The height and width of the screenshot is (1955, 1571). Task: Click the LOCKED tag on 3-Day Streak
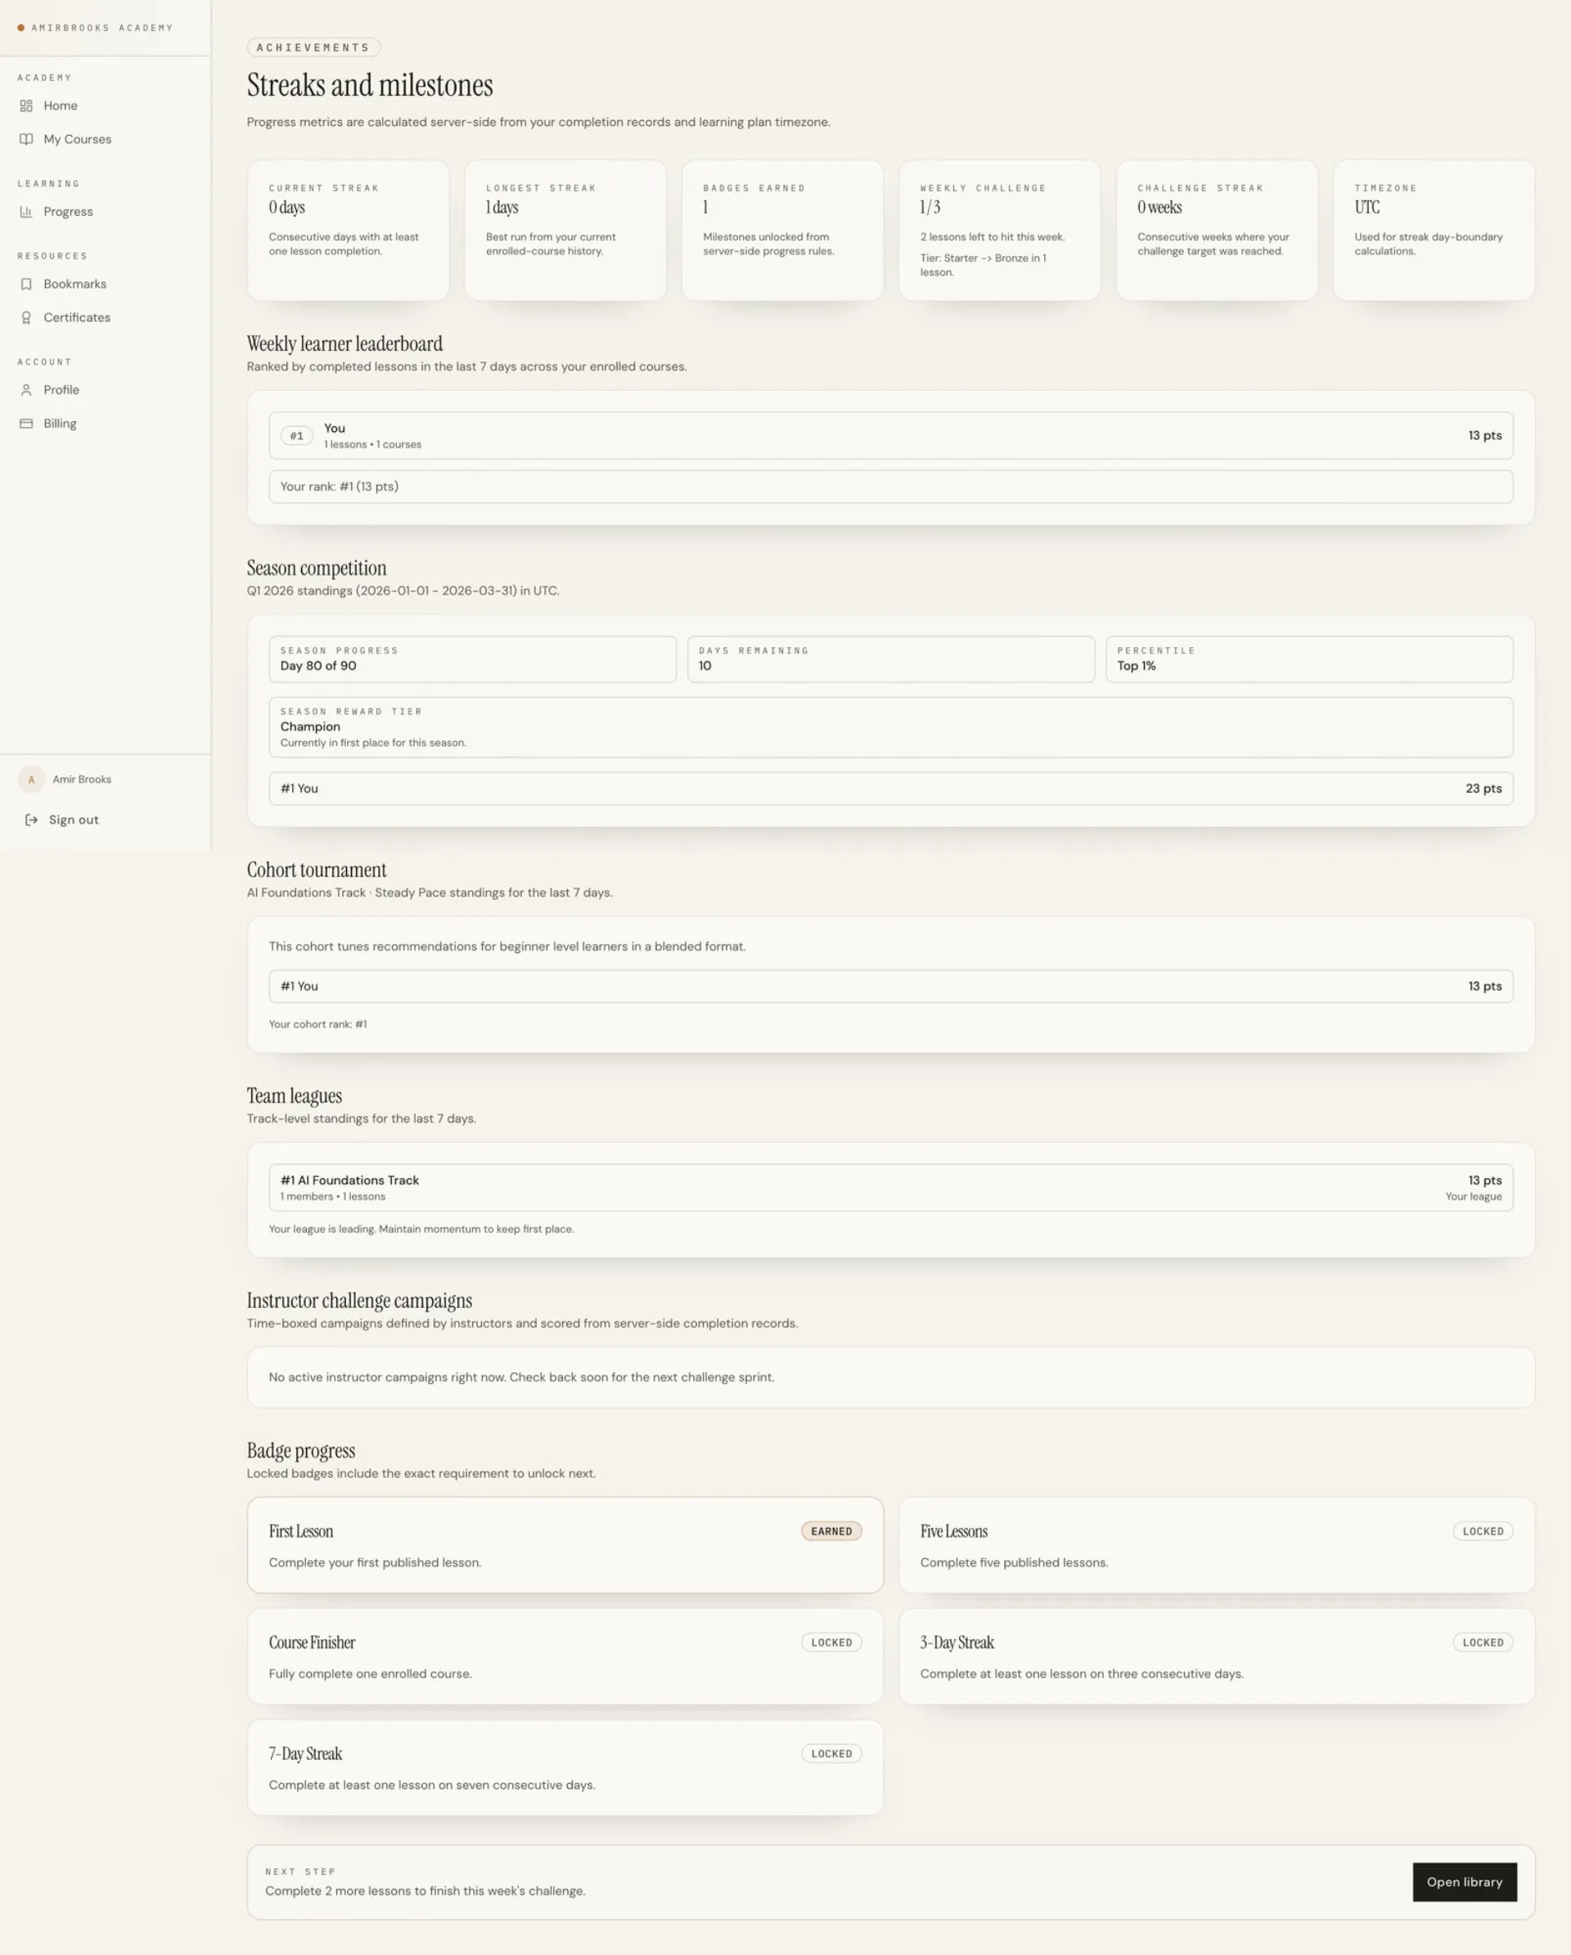(1482, 1643)
